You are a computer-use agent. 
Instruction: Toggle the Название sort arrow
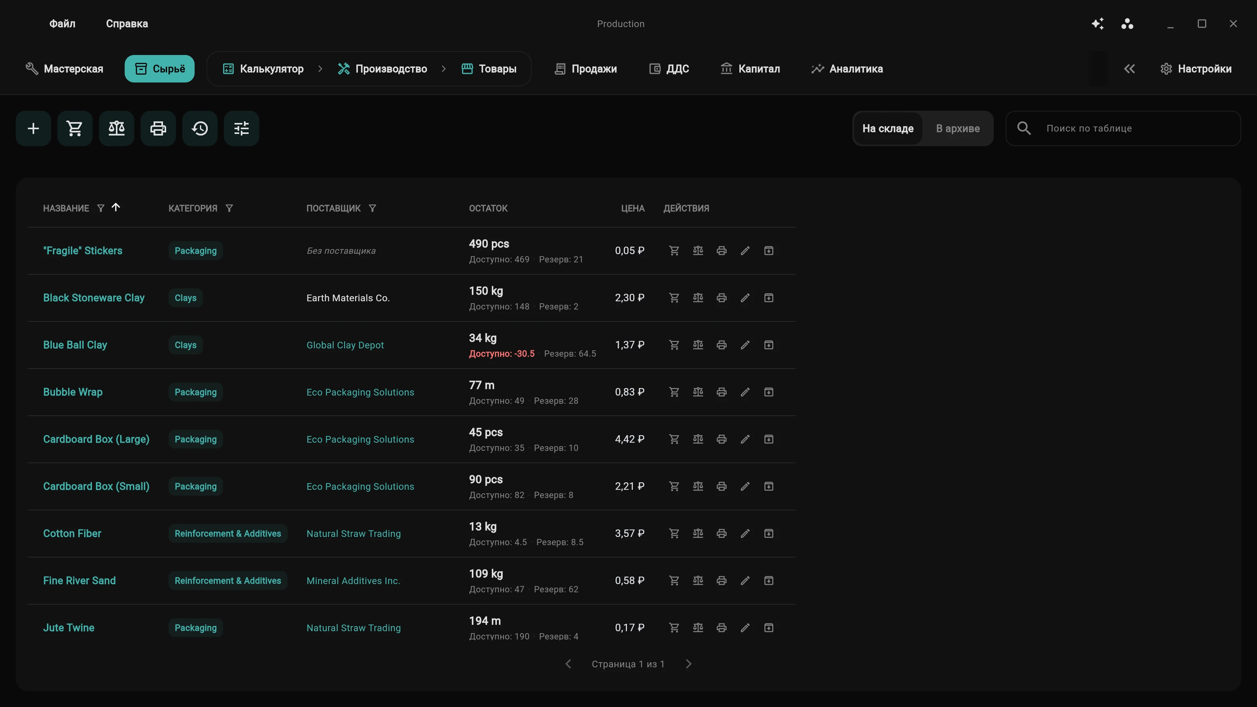pyautogui.click(x=115, y=207)
